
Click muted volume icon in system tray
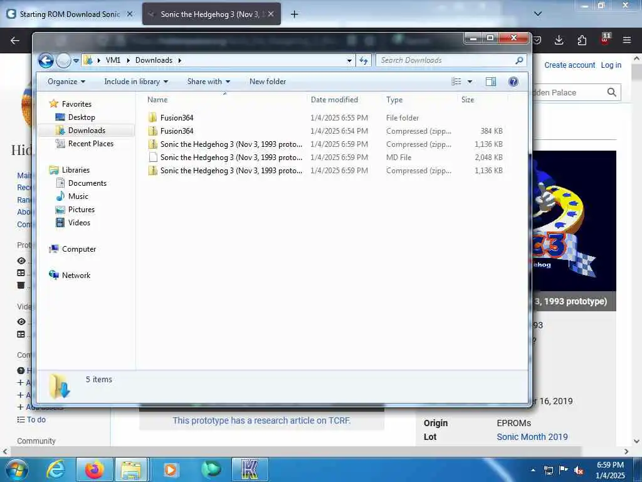[x=579, y=470]
